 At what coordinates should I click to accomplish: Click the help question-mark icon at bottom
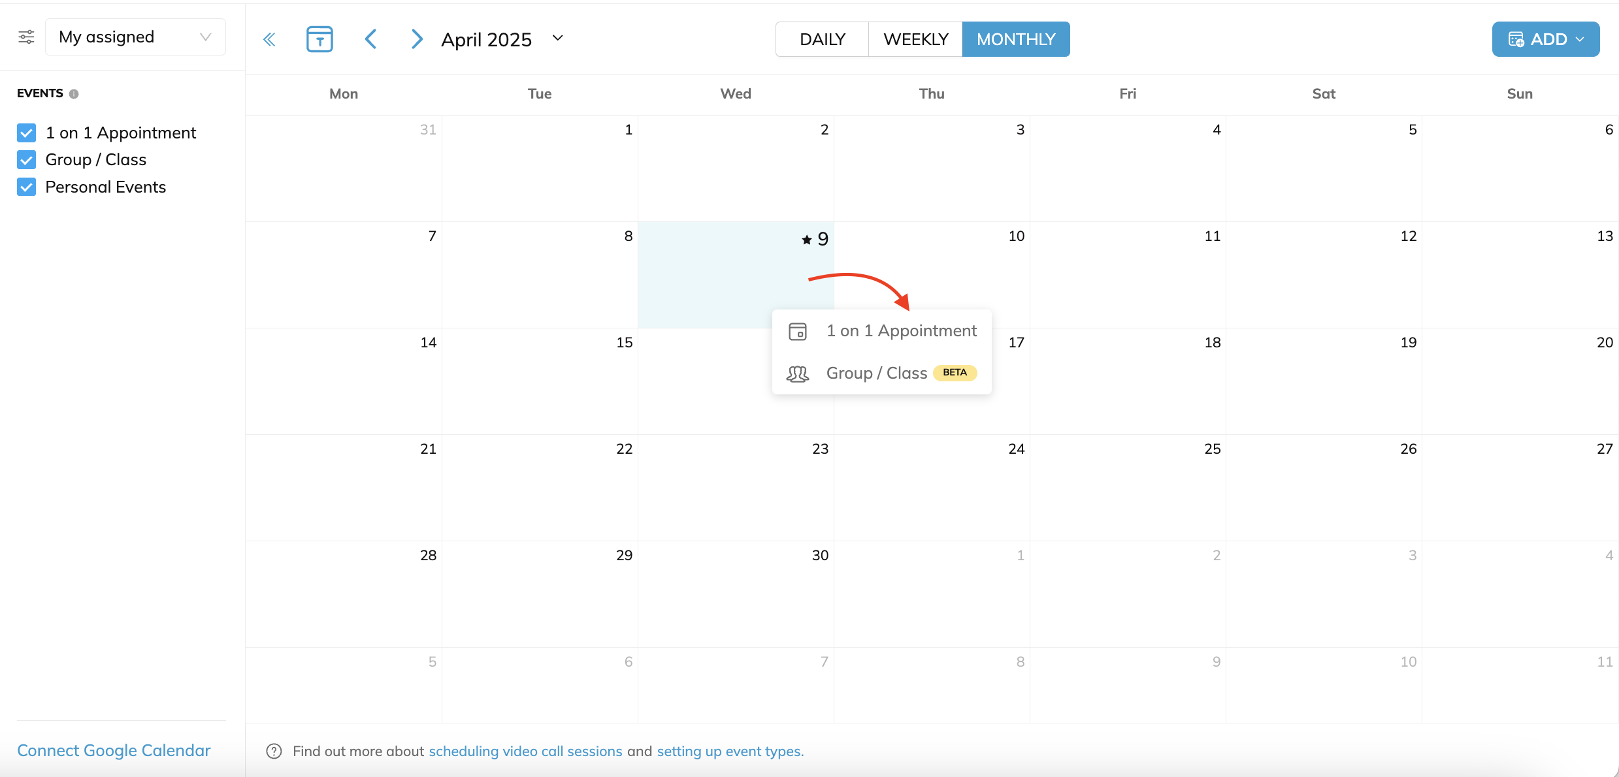274,751
